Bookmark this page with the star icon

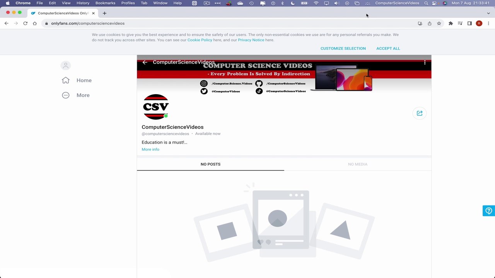tap(439, 24)
